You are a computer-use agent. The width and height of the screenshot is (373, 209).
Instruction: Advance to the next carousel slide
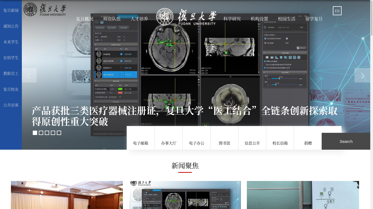click(362, 75)
